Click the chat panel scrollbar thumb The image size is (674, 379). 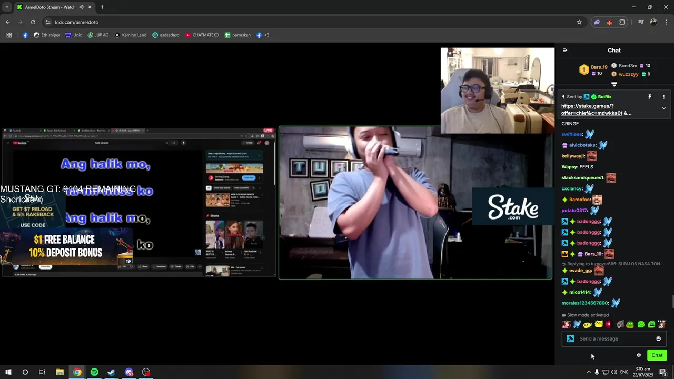pos(672,303)
